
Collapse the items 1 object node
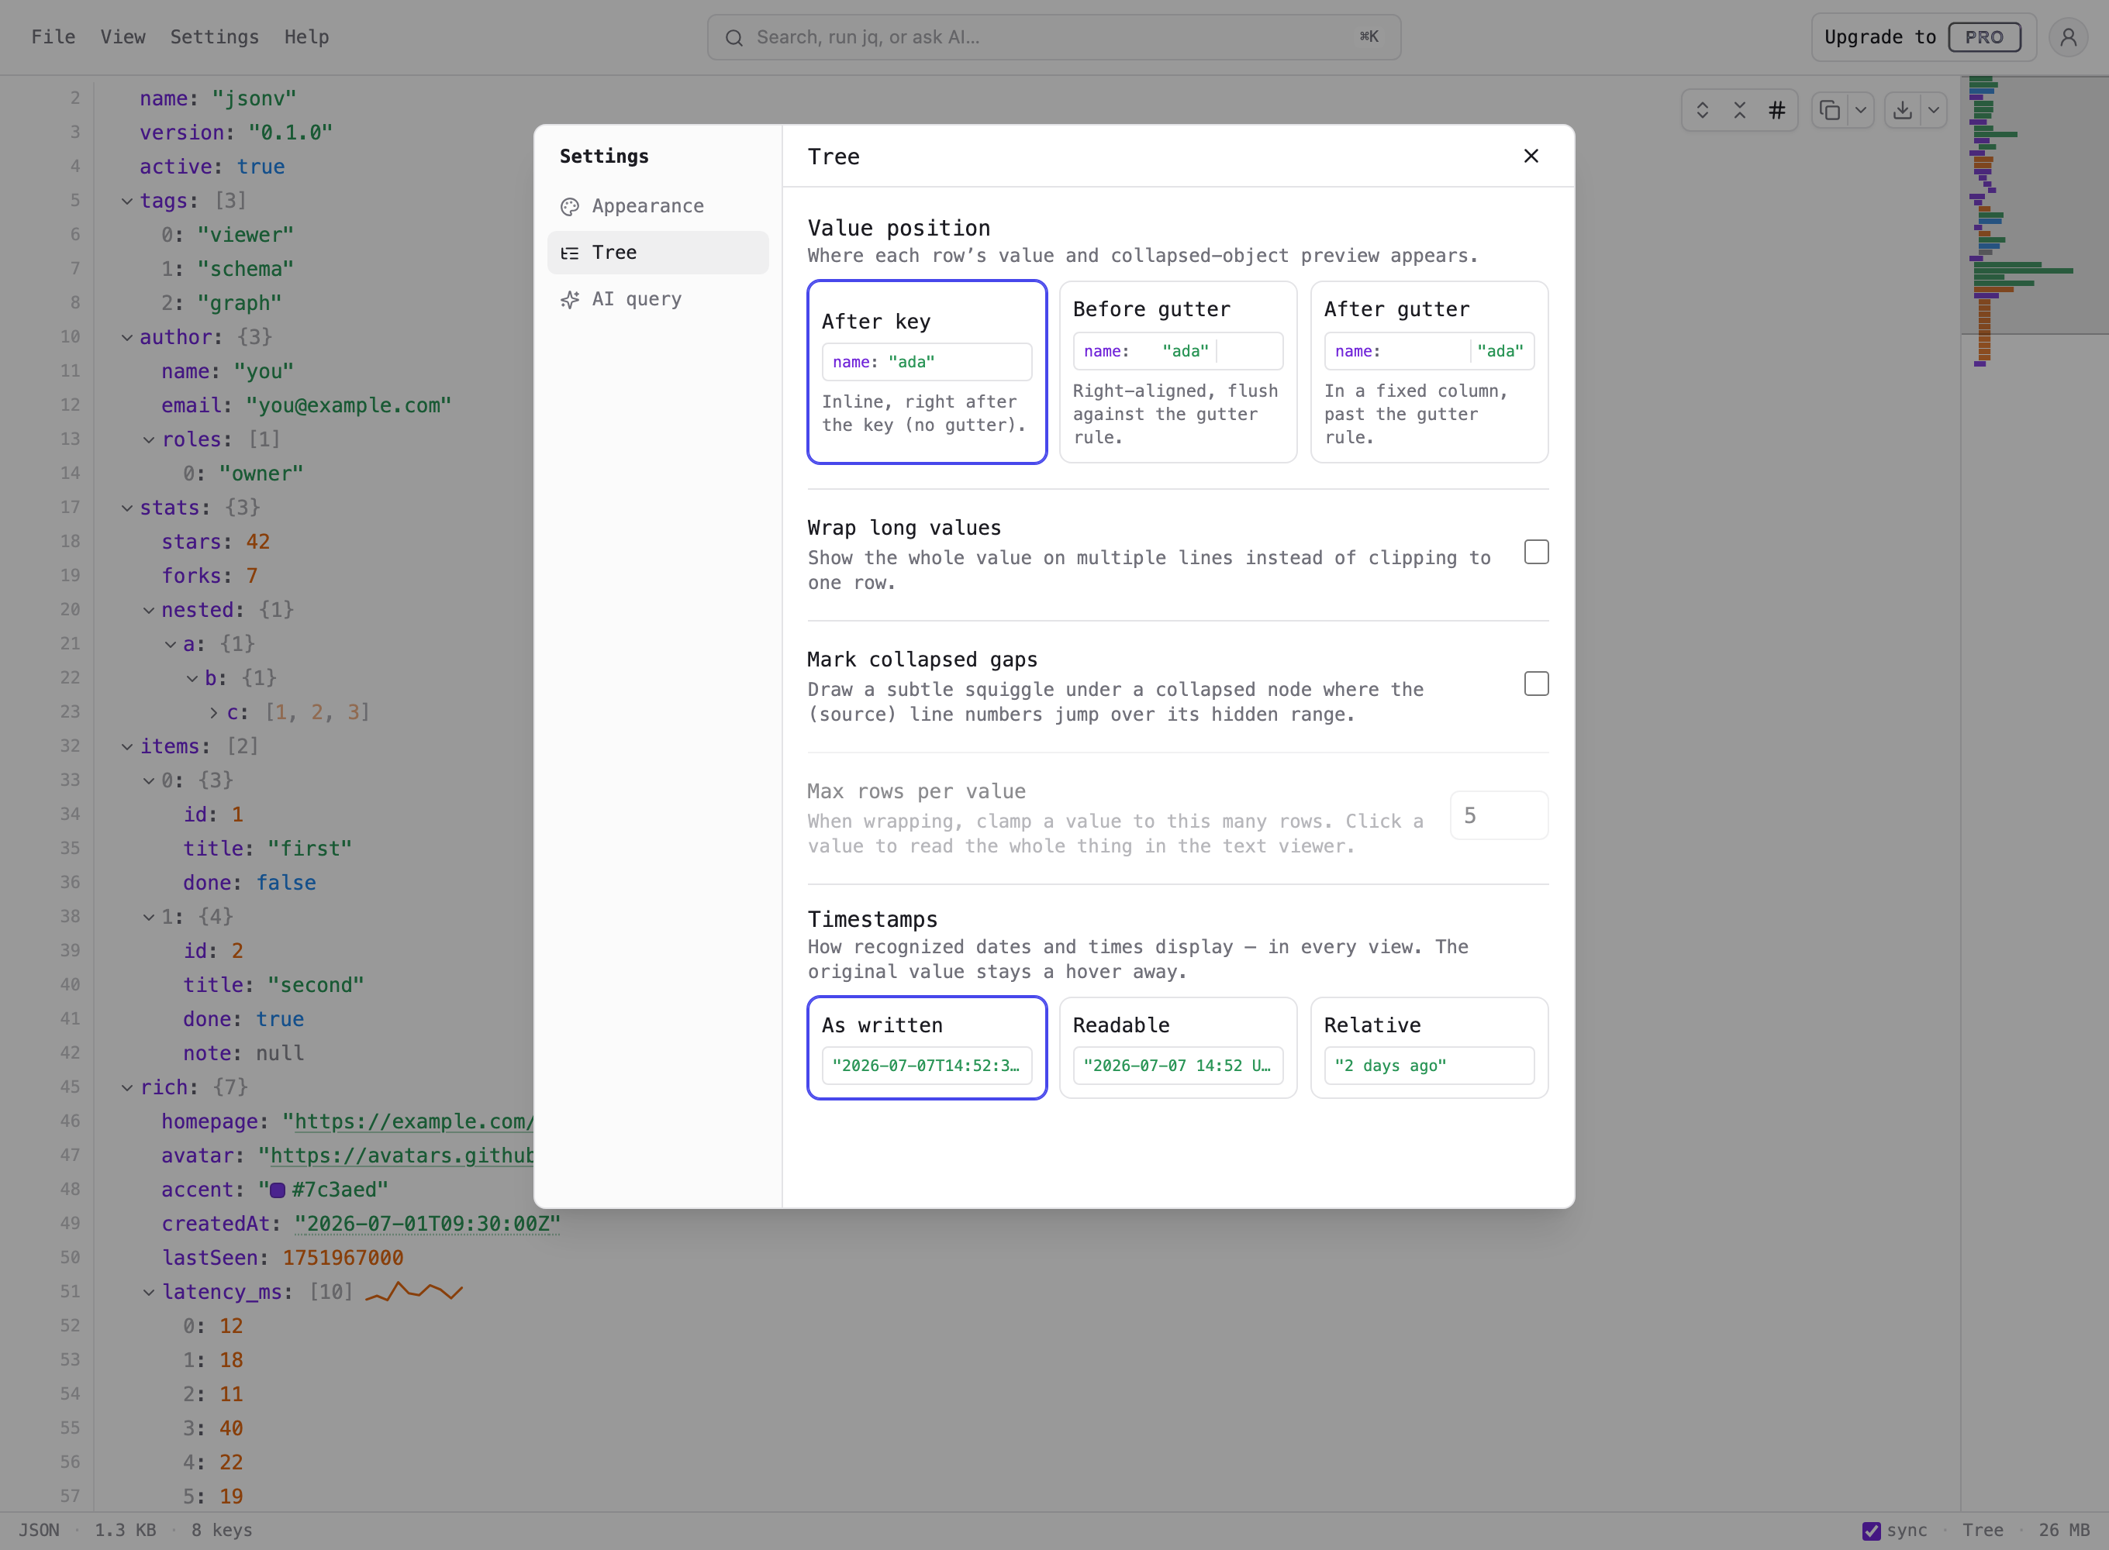tap(148, 917)
